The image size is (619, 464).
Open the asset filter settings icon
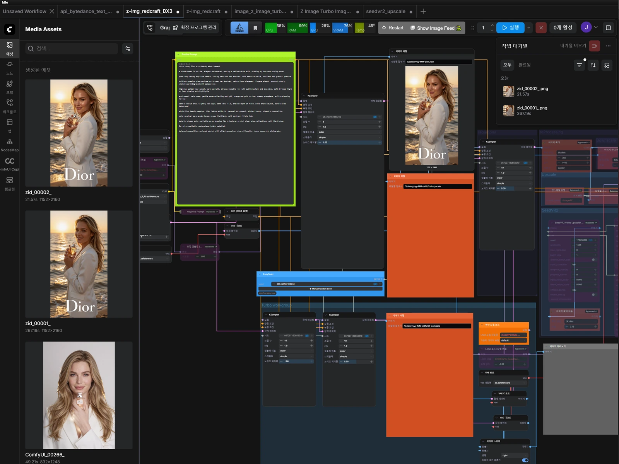(128, 48)
